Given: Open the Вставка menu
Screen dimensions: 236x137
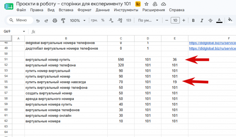Looking at the screenshot, I should coord(66,10).
